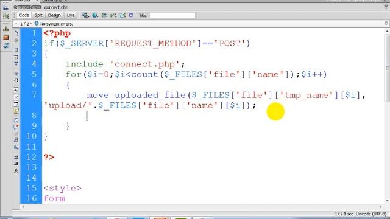Expand All collapsed code via toolbar icon

[16, 64]
